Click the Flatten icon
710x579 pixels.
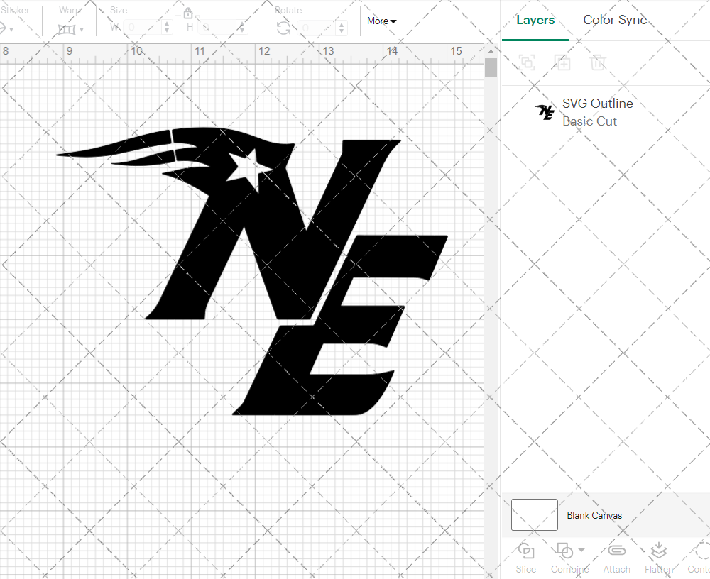coord(658,551)
